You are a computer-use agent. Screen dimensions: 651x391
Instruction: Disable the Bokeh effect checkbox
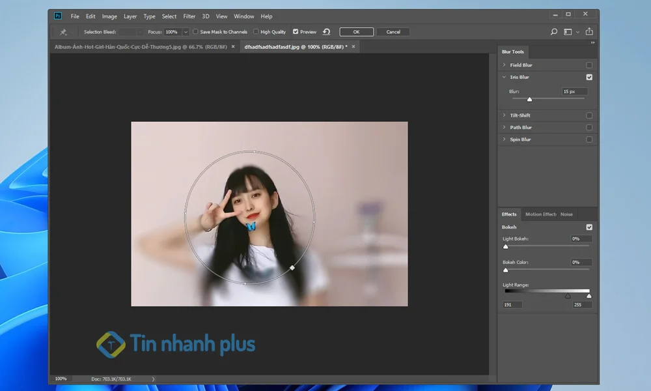point(589,227)
